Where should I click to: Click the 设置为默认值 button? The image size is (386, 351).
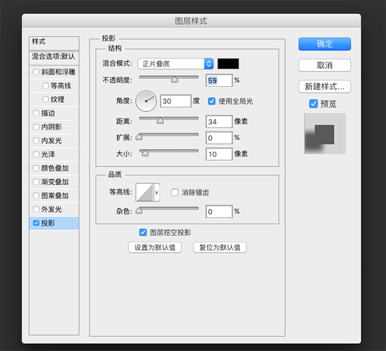tap(155, 248)
